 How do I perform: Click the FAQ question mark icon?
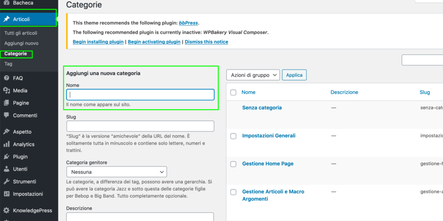[6, 78]
